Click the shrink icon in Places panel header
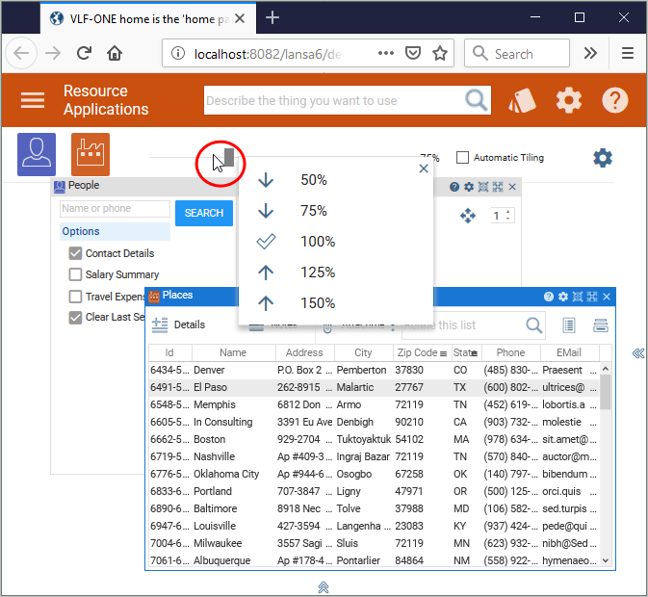 pos(578,297)
